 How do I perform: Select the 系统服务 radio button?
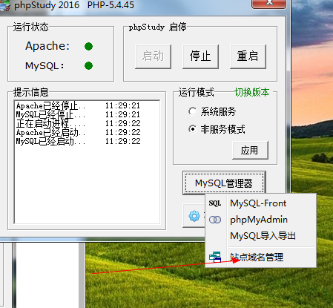tap(192, 111)
